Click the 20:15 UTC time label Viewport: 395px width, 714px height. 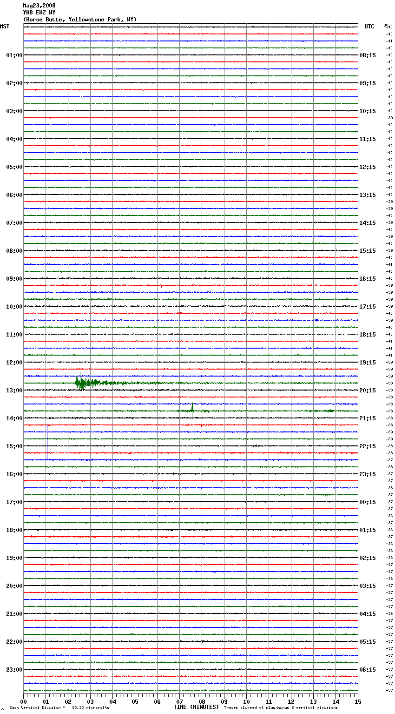pyautogui.click(x=368, y=391)
